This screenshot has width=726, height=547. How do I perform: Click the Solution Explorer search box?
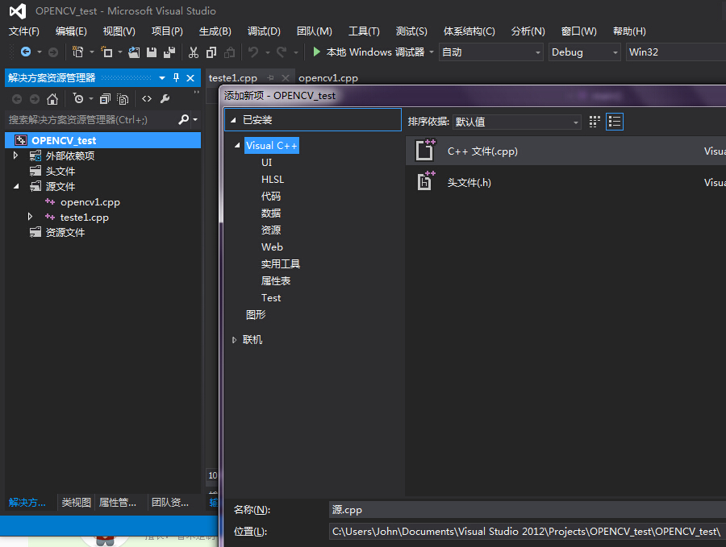click(x=92, y=120)
